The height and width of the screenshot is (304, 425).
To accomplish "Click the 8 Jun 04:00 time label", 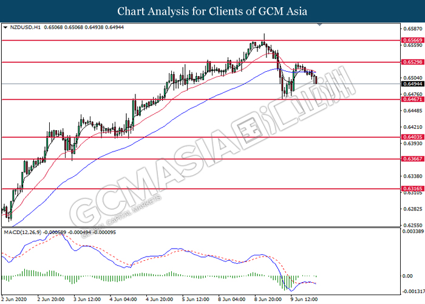I will tap(232, 299).
